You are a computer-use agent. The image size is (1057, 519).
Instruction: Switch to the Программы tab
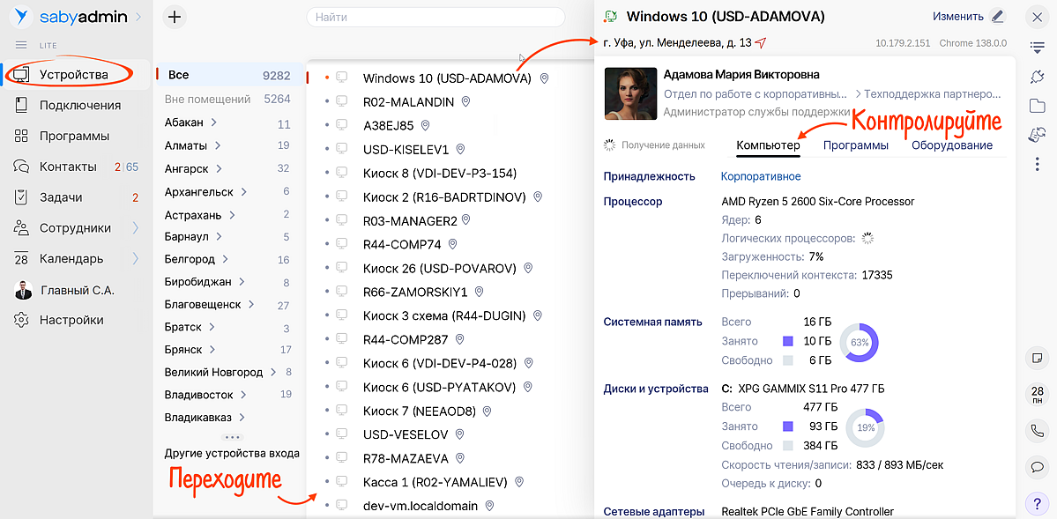(855, 145)
